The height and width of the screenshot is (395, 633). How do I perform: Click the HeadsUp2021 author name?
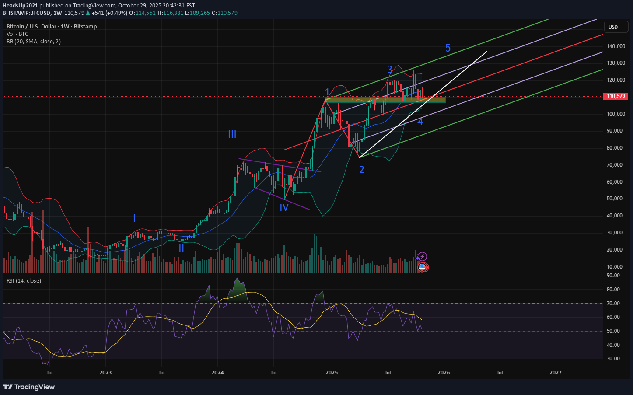(x=20, y=6)
